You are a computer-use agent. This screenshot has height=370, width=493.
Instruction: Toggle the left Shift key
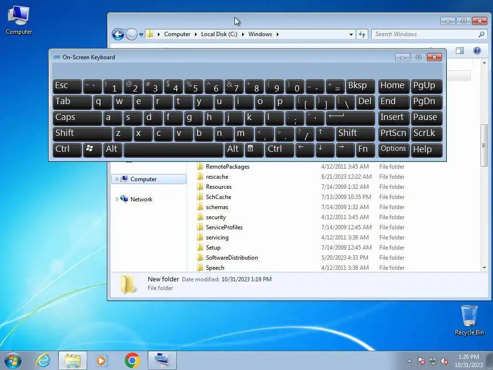(82, 134)
